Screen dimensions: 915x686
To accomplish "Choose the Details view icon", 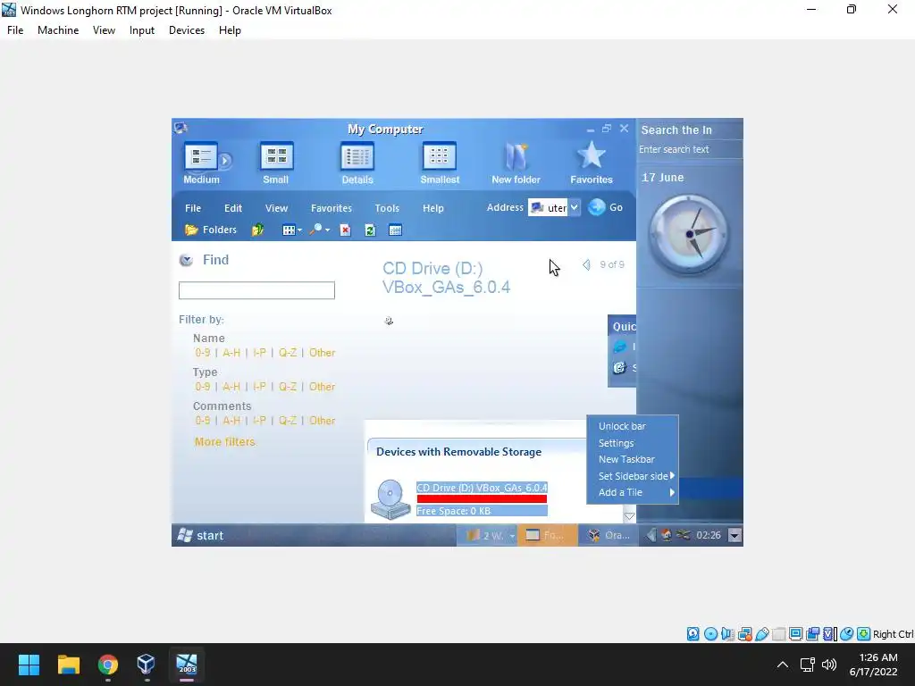I will click(x=357, y=163).
